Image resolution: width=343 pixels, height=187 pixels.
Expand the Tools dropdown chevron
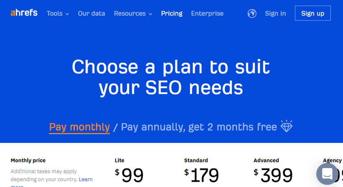click(x=67, y=14)
